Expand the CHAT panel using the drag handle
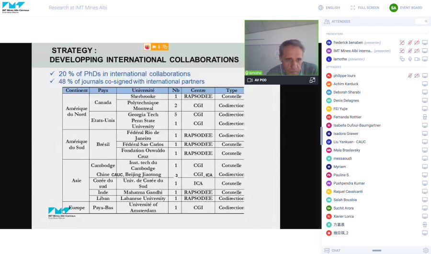The width and height of the screenshot is (431, 254). (376, 250)
